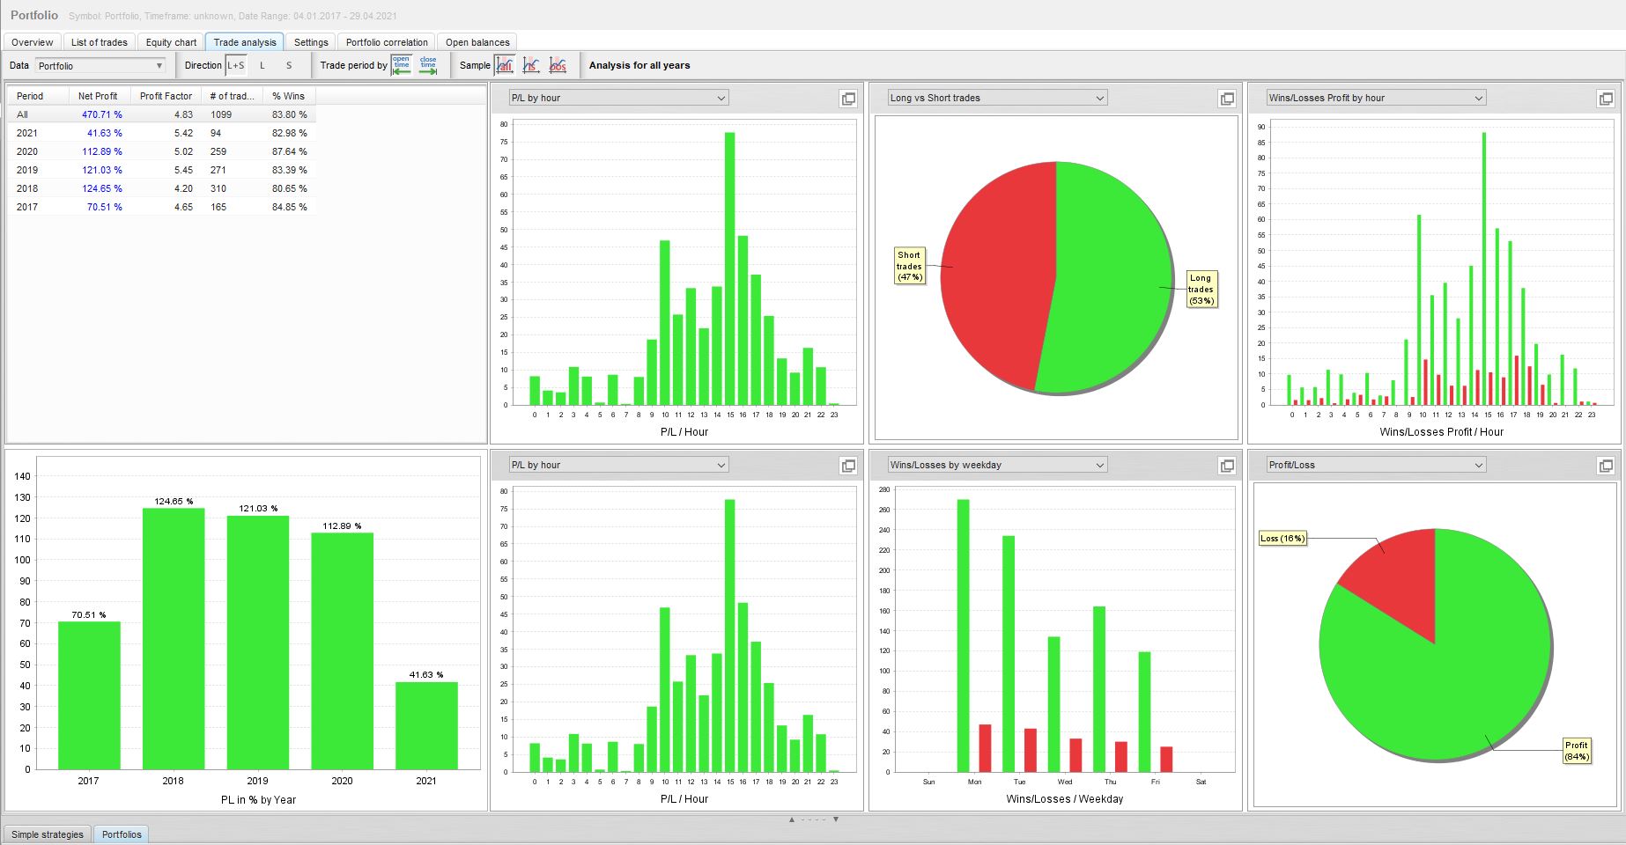Click the green 2018 bar in yearly chart

click(174, 639)
